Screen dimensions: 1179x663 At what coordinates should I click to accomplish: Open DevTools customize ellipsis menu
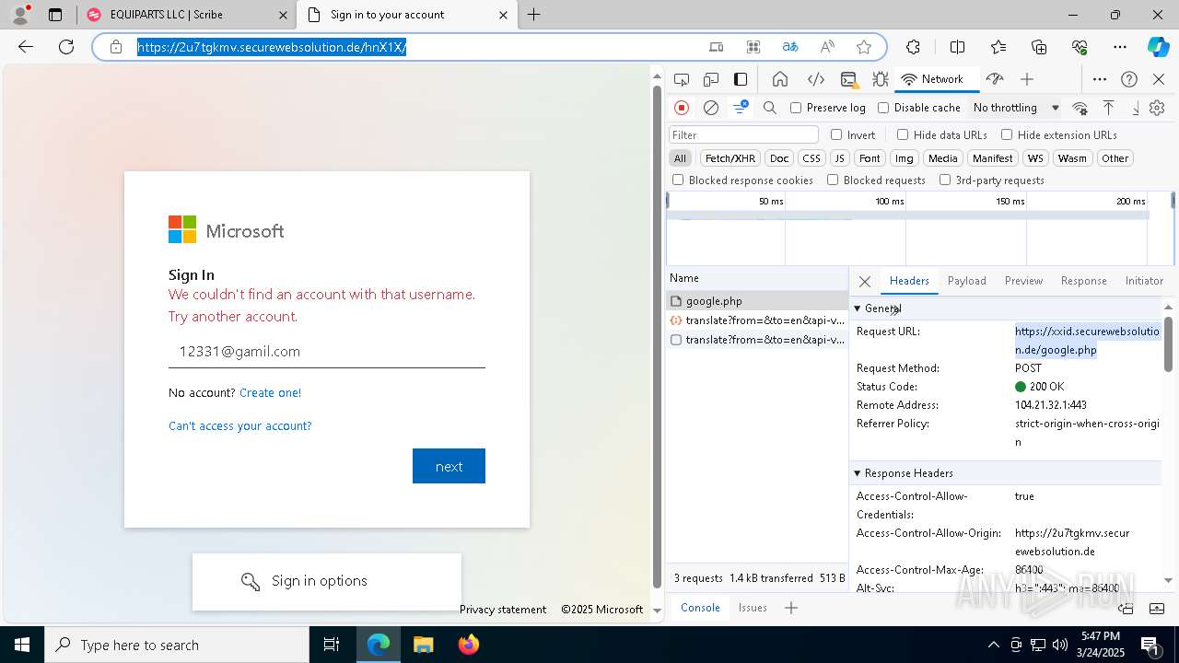click(1100, 79)
